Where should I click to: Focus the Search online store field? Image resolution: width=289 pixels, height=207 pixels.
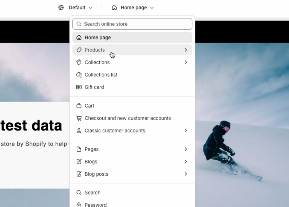coord(132,24)
